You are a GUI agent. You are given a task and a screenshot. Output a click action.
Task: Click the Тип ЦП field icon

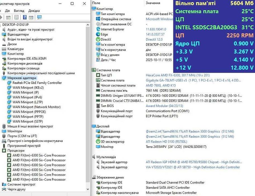click(98, 75)
